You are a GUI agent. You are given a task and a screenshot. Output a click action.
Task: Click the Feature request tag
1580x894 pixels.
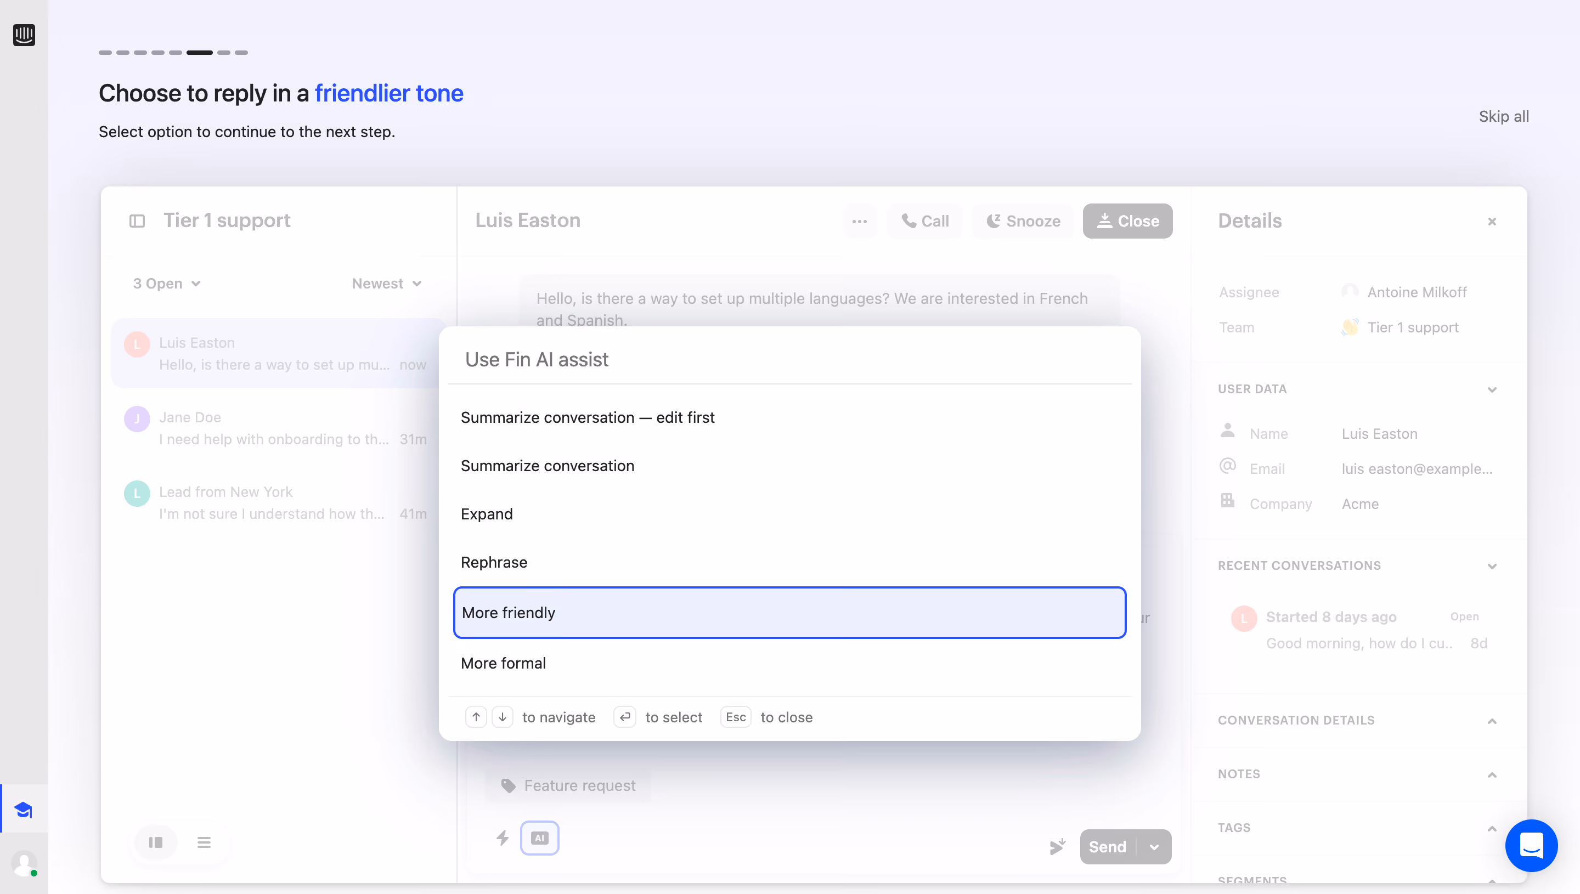(568, 785)
